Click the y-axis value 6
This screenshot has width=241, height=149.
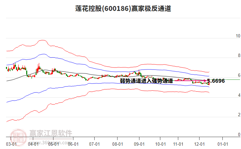click(239, 75)
